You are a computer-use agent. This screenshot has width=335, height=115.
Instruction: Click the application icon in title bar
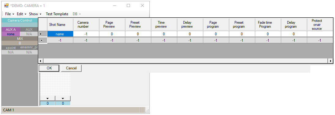click(x=6, y=5)
